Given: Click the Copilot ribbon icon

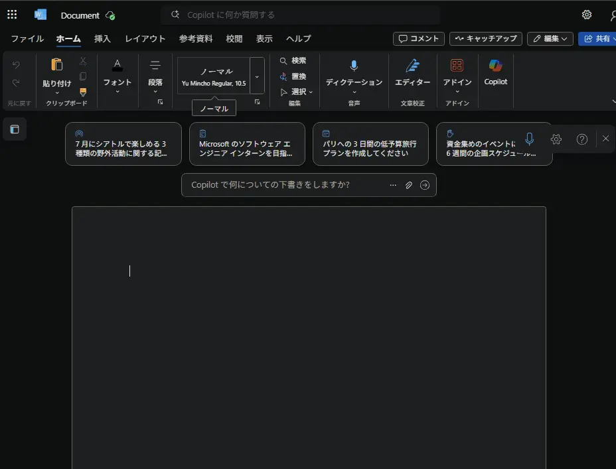Looking at the screenshot, I should (495, 72).
